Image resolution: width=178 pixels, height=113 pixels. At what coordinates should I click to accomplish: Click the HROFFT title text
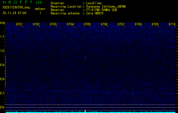(17, 3)
